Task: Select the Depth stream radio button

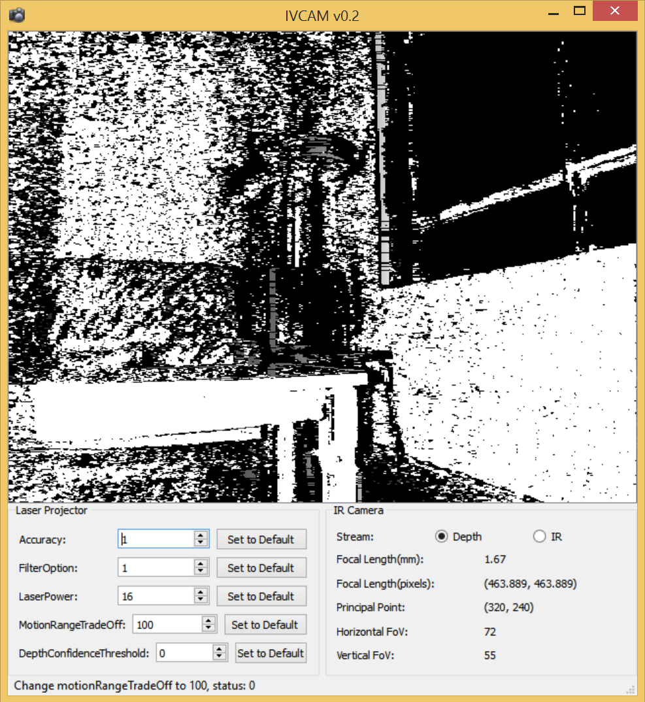Action: pos(442,537)
